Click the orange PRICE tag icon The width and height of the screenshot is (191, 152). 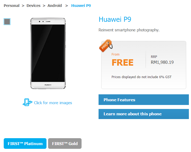coord(106,46)
